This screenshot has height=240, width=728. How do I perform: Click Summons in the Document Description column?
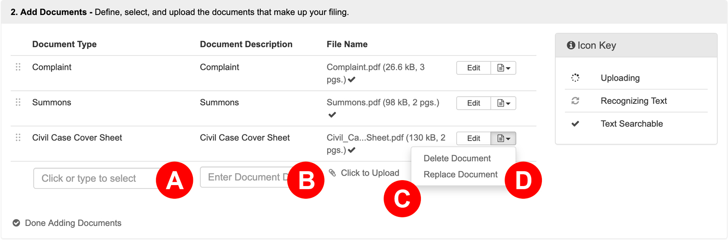219,103
